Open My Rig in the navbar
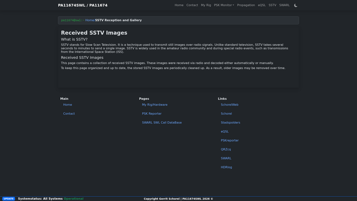Screen dimensions: 357x201 coord(206,5)
